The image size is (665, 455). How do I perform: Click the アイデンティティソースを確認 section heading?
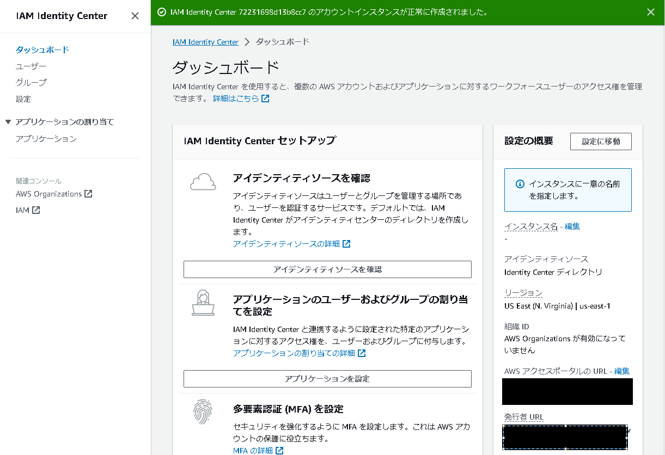point(302,178)
